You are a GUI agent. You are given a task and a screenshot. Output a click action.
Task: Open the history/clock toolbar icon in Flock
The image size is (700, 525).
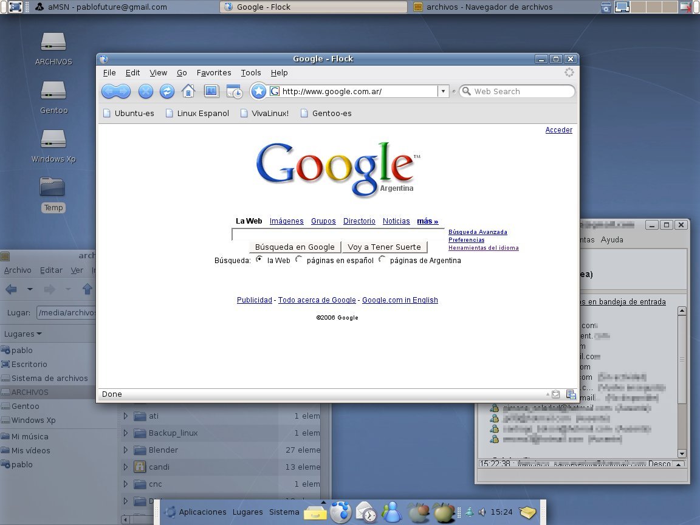[235, 92]
